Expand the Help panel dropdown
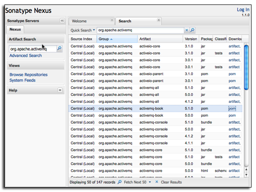 (x=60, y=90)
